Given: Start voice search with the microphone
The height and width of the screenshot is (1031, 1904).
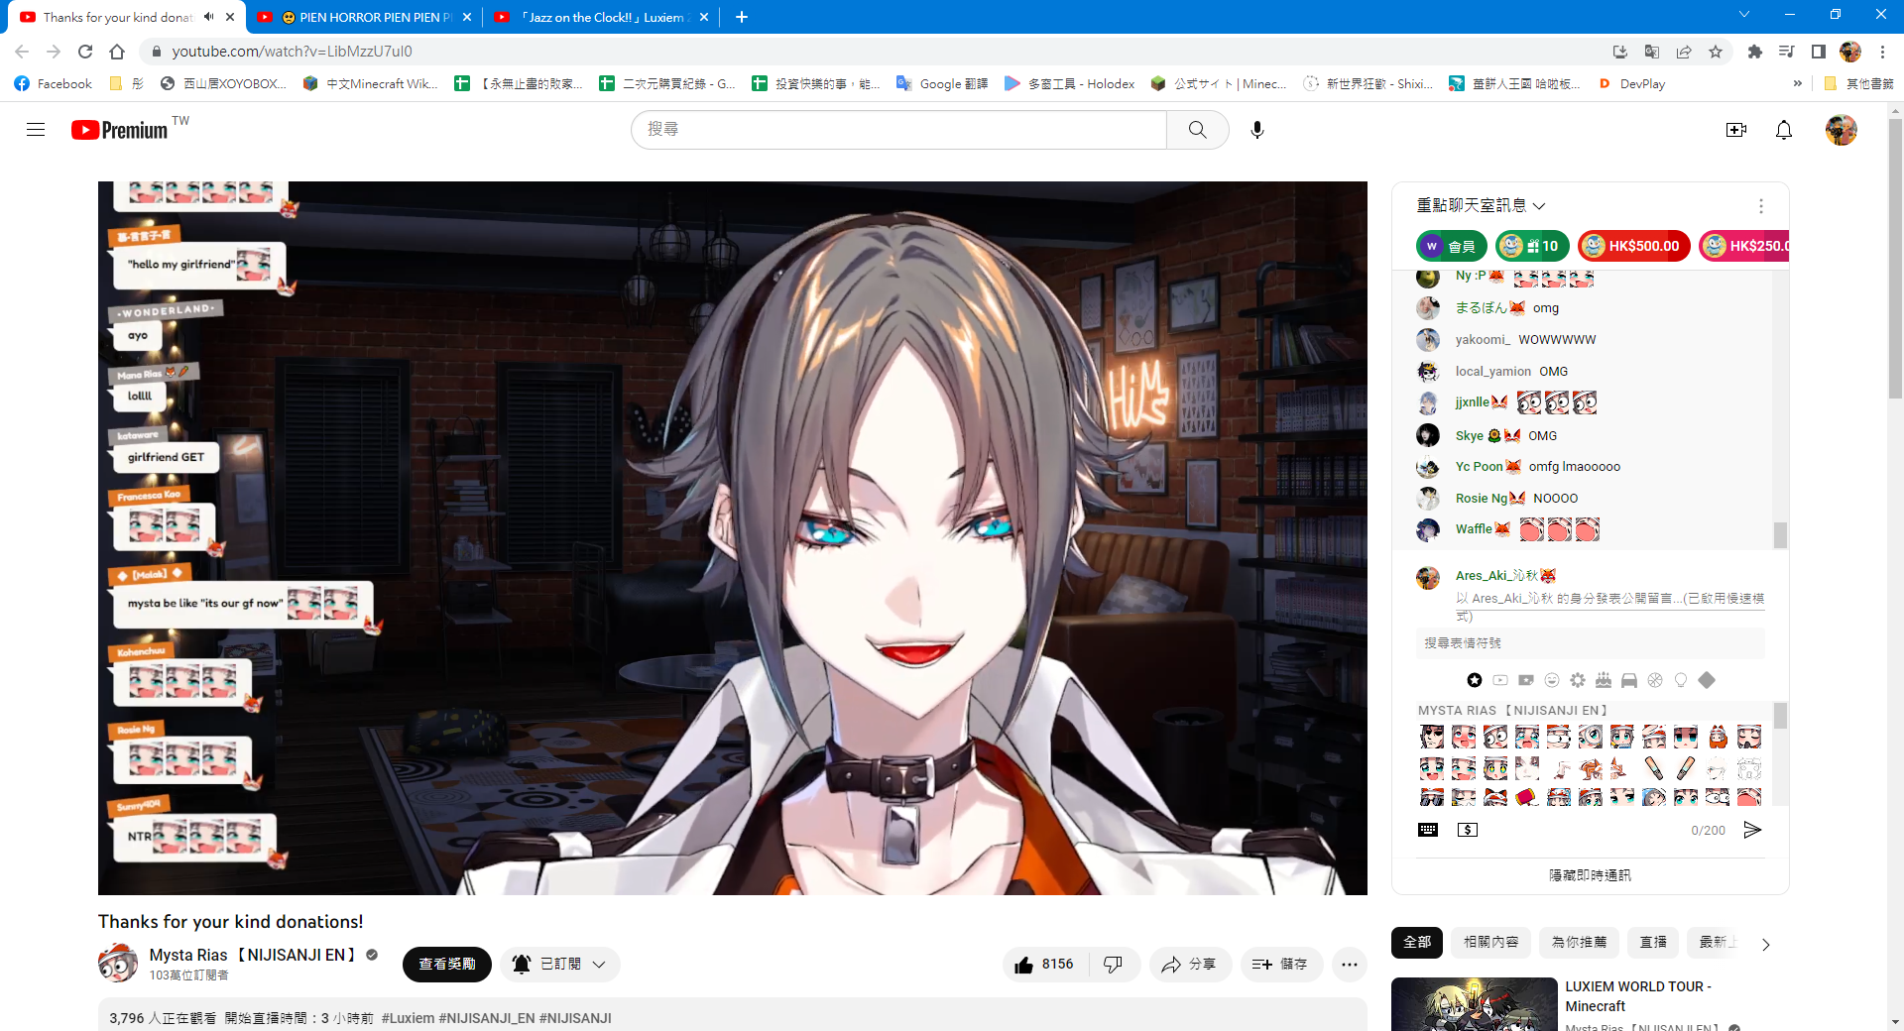Looking at the screenshot, I should pos(1256,130).
